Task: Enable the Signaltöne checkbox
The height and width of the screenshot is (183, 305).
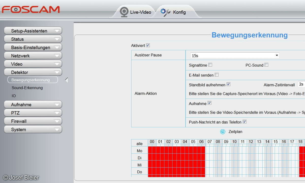Action: click(210, 65)
